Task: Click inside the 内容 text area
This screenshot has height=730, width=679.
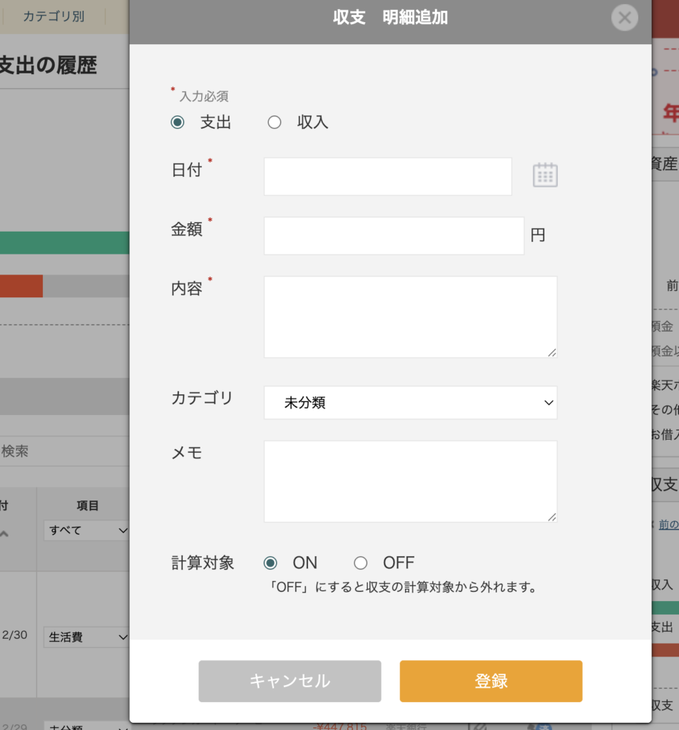Action: [410, 317]
